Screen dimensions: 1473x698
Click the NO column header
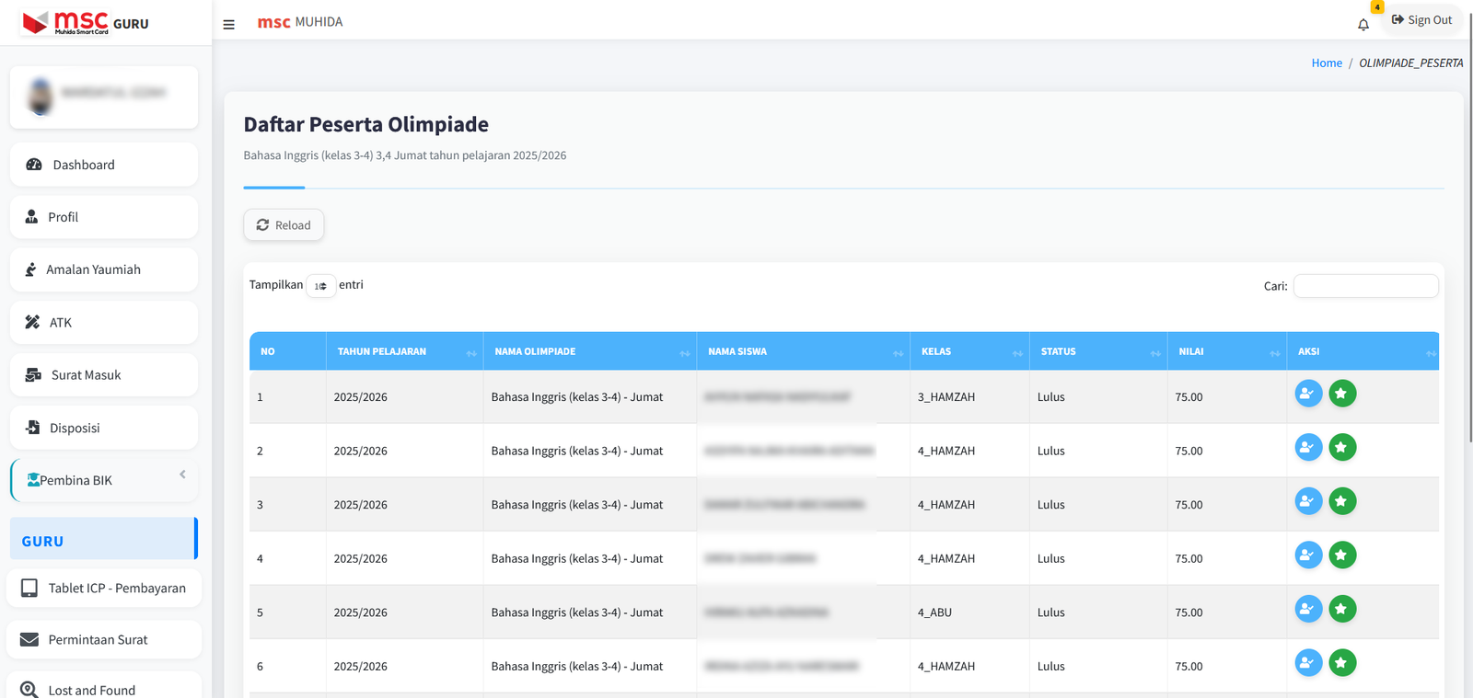pos(287,351)
